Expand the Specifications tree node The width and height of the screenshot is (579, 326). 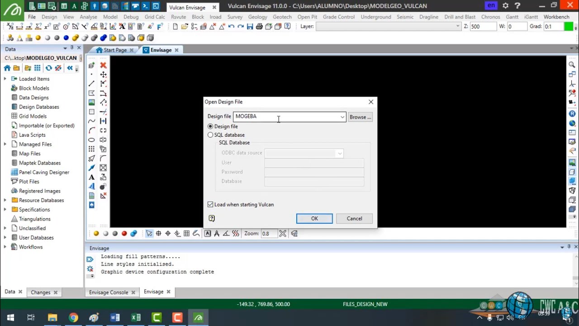point(5,210)
